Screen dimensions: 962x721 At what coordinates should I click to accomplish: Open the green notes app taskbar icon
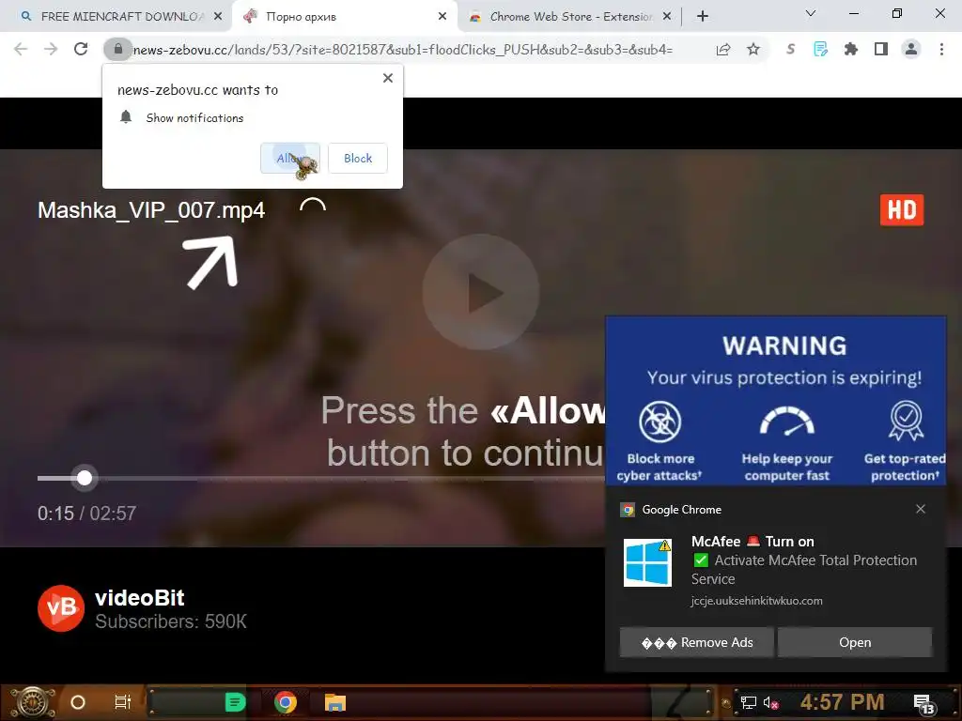coord(236,702)
